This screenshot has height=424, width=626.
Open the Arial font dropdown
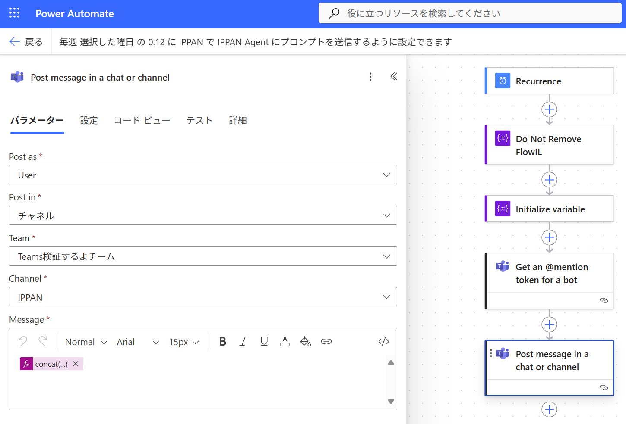[138, 342]
